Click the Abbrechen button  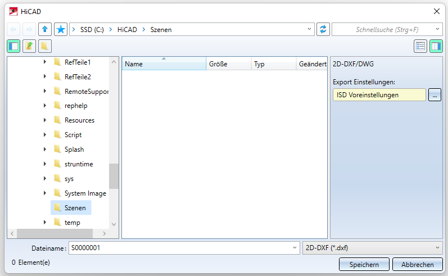[418, 264]
